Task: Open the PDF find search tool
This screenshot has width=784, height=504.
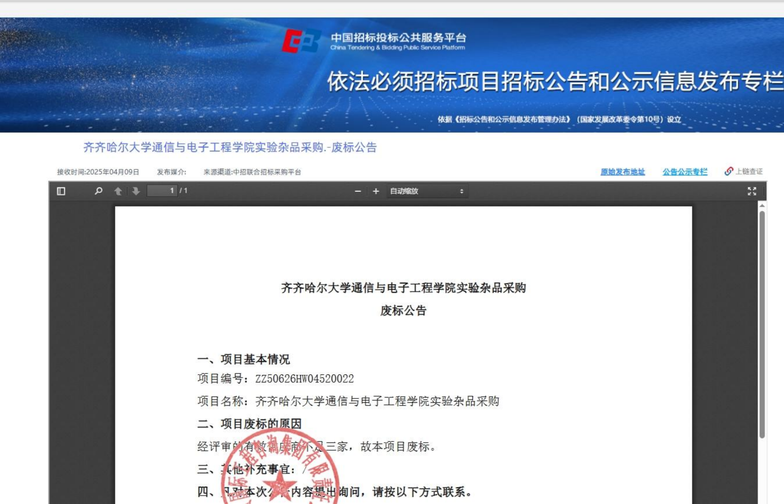Action: (98, 191)
